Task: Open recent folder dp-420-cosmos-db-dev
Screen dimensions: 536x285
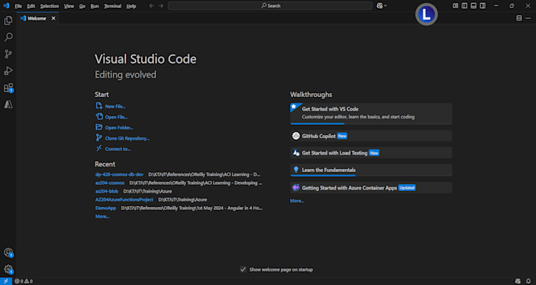Action: point(119,174)
